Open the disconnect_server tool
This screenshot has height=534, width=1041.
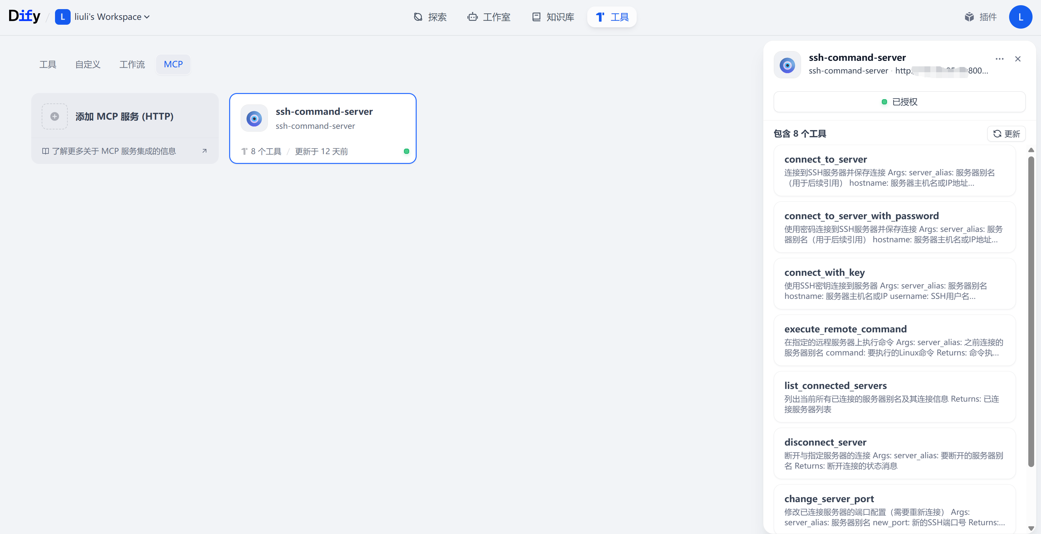point(895,453)
